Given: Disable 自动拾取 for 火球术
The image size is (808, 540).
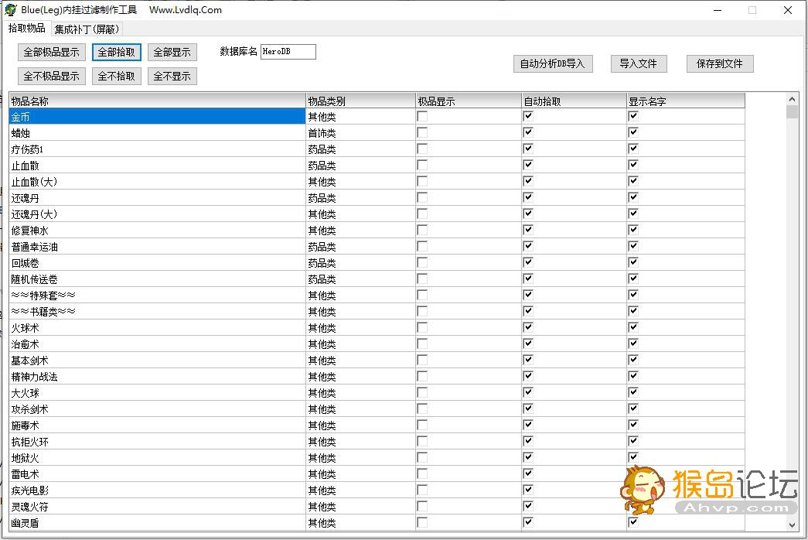Looking at the screenshot, I should pyautogui.click(x=528, y=328).
